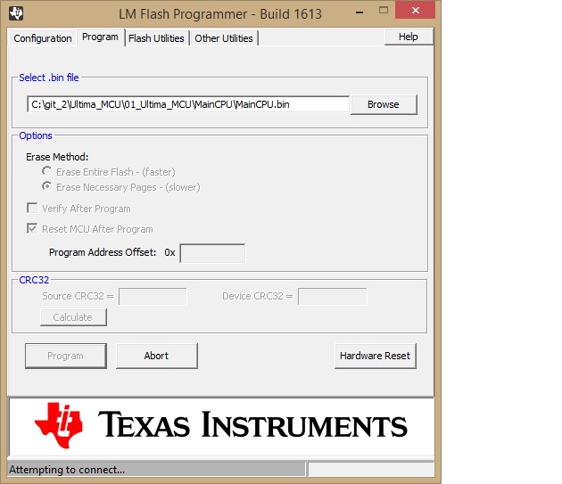
Task: Switch to the Flash Utilities tab
Action: 156,38
